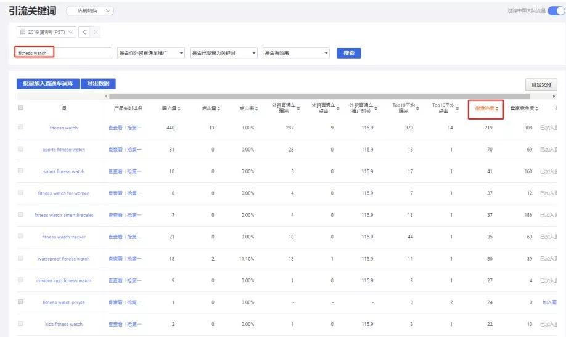
Task: Click 加入 link in fitness watch purple row
Action: pyautogui.click(x=550, y=302)
